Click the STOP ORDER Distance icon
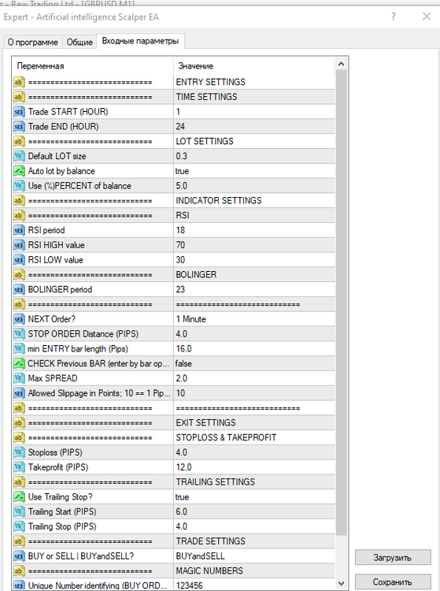 pos(19,334)
